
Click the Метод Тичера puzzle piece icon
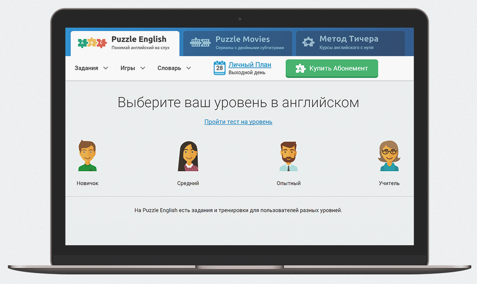(x=308, y=42)
